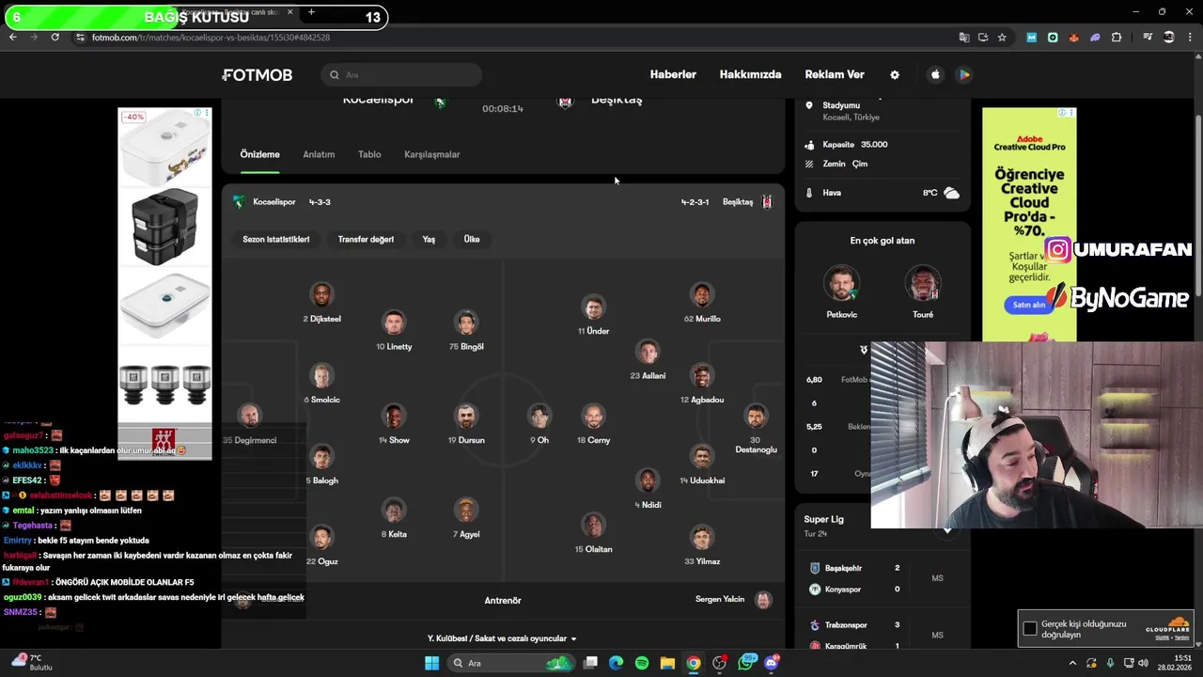Click the Kocaelispor team name in lineup header
This screenshot has width=1203, height=677.
[274, 202]
